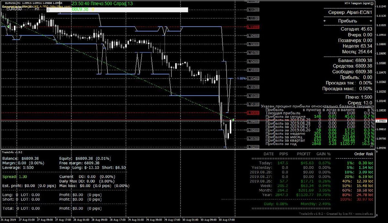The width and height of the screenshot is (388, 223).
Task: Click the Сегодня: 45.63 value
Action: [x=357, y=29]
